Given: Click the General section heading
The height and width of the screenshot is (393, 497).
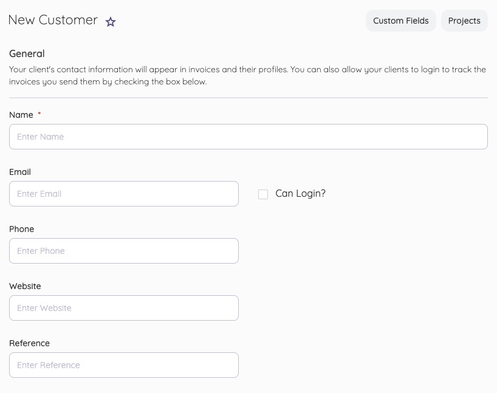Looking at the screenshot, I should [x=27, y=53].
